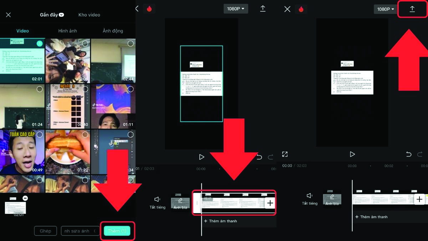The width and height of the screenshot is (428, 241).
Task: Open the 1080P quality menu in the right panel
Action: coord(385,9)
